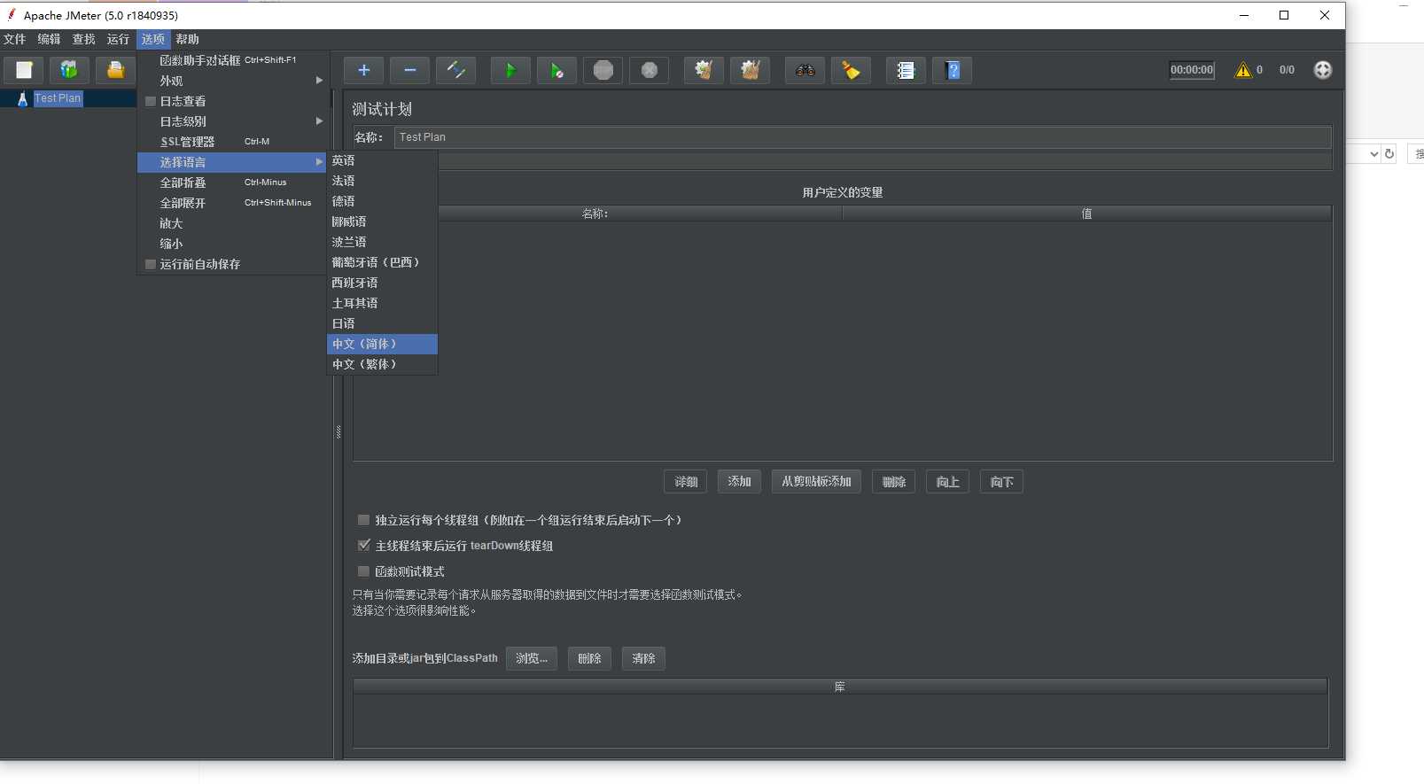Start the test with green play icon
Viewport: 1424px width, 784px height.
[510, 70]
